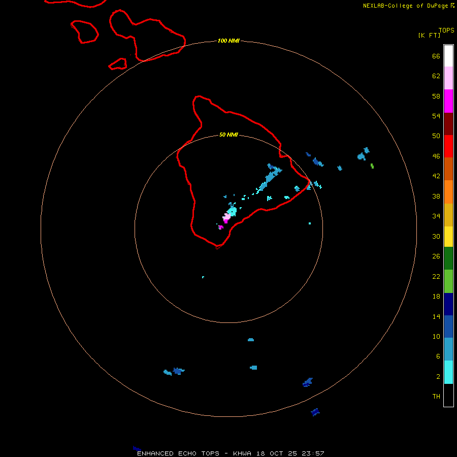Click the [K FT] units label

pos(429,35)
